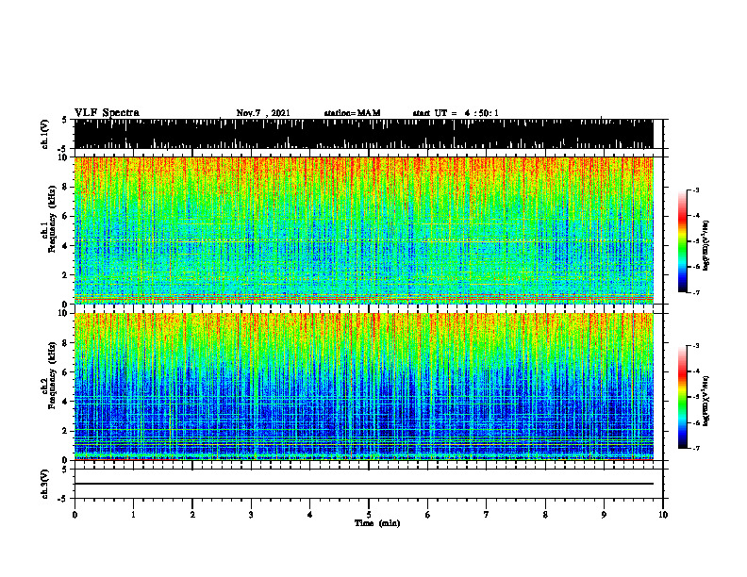Select the date text "Nov.7 , 2021"

click(x=263, y=113)
